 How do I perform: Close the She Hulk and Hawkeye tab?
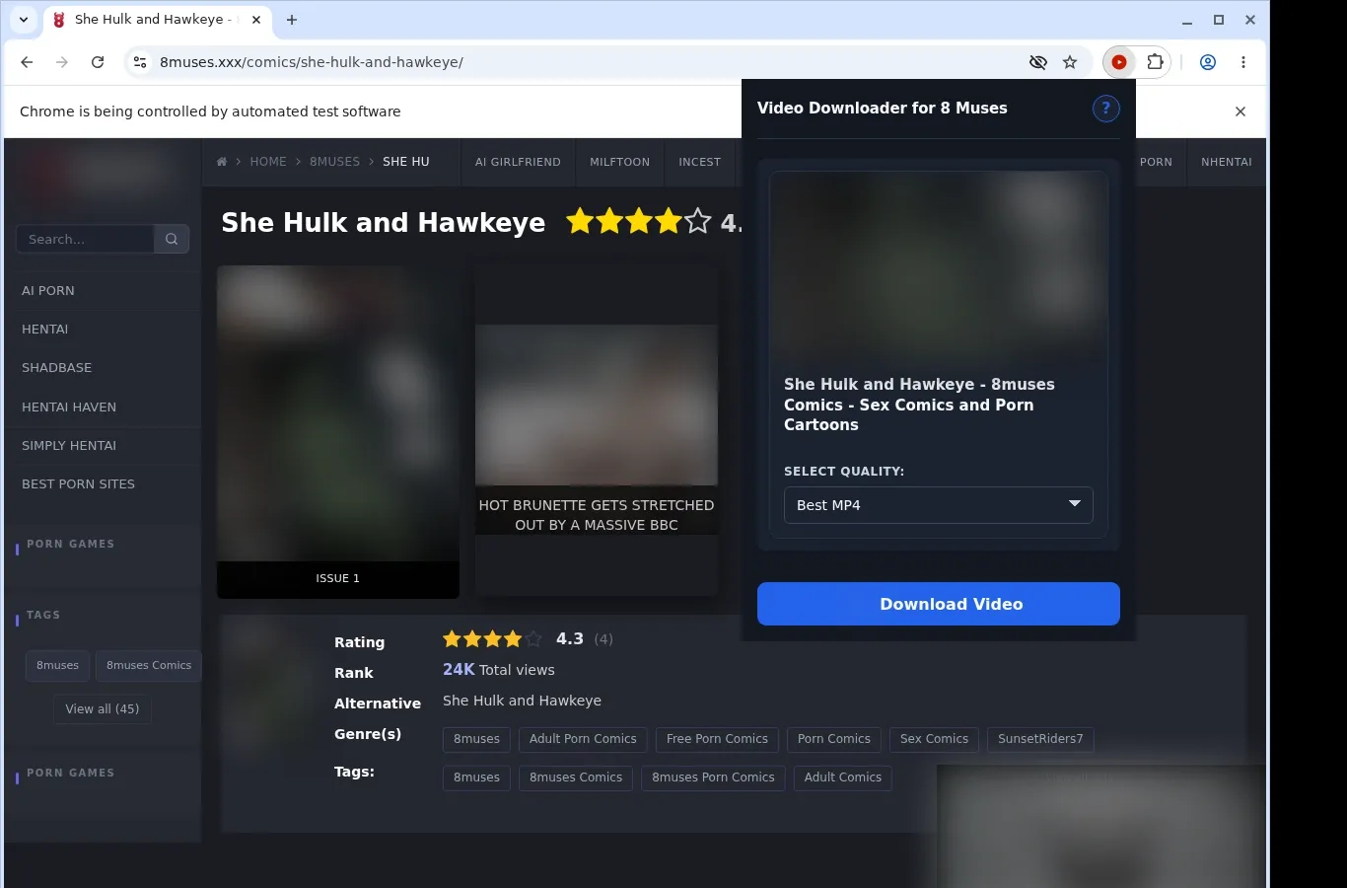pos(256,20)
